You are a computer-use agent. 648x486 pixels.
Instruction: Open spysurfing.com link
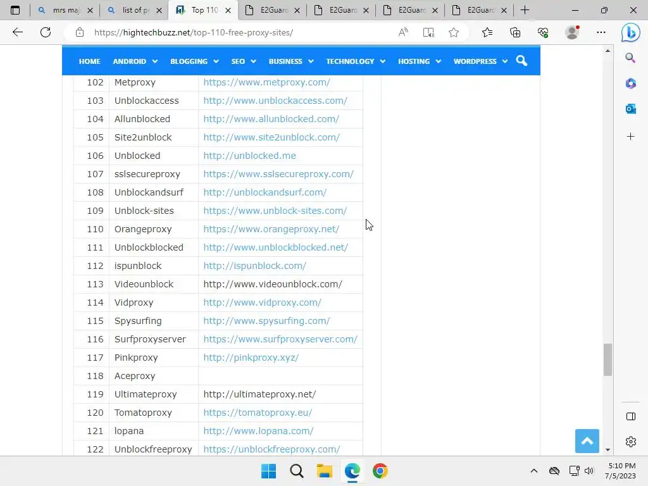266,321
